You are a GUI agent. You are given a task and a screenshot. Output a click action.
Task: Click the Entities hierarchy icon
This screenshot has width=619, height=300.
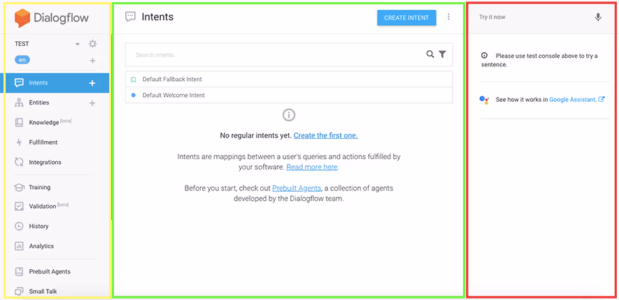pyautogui.click(x=19, y=103)
